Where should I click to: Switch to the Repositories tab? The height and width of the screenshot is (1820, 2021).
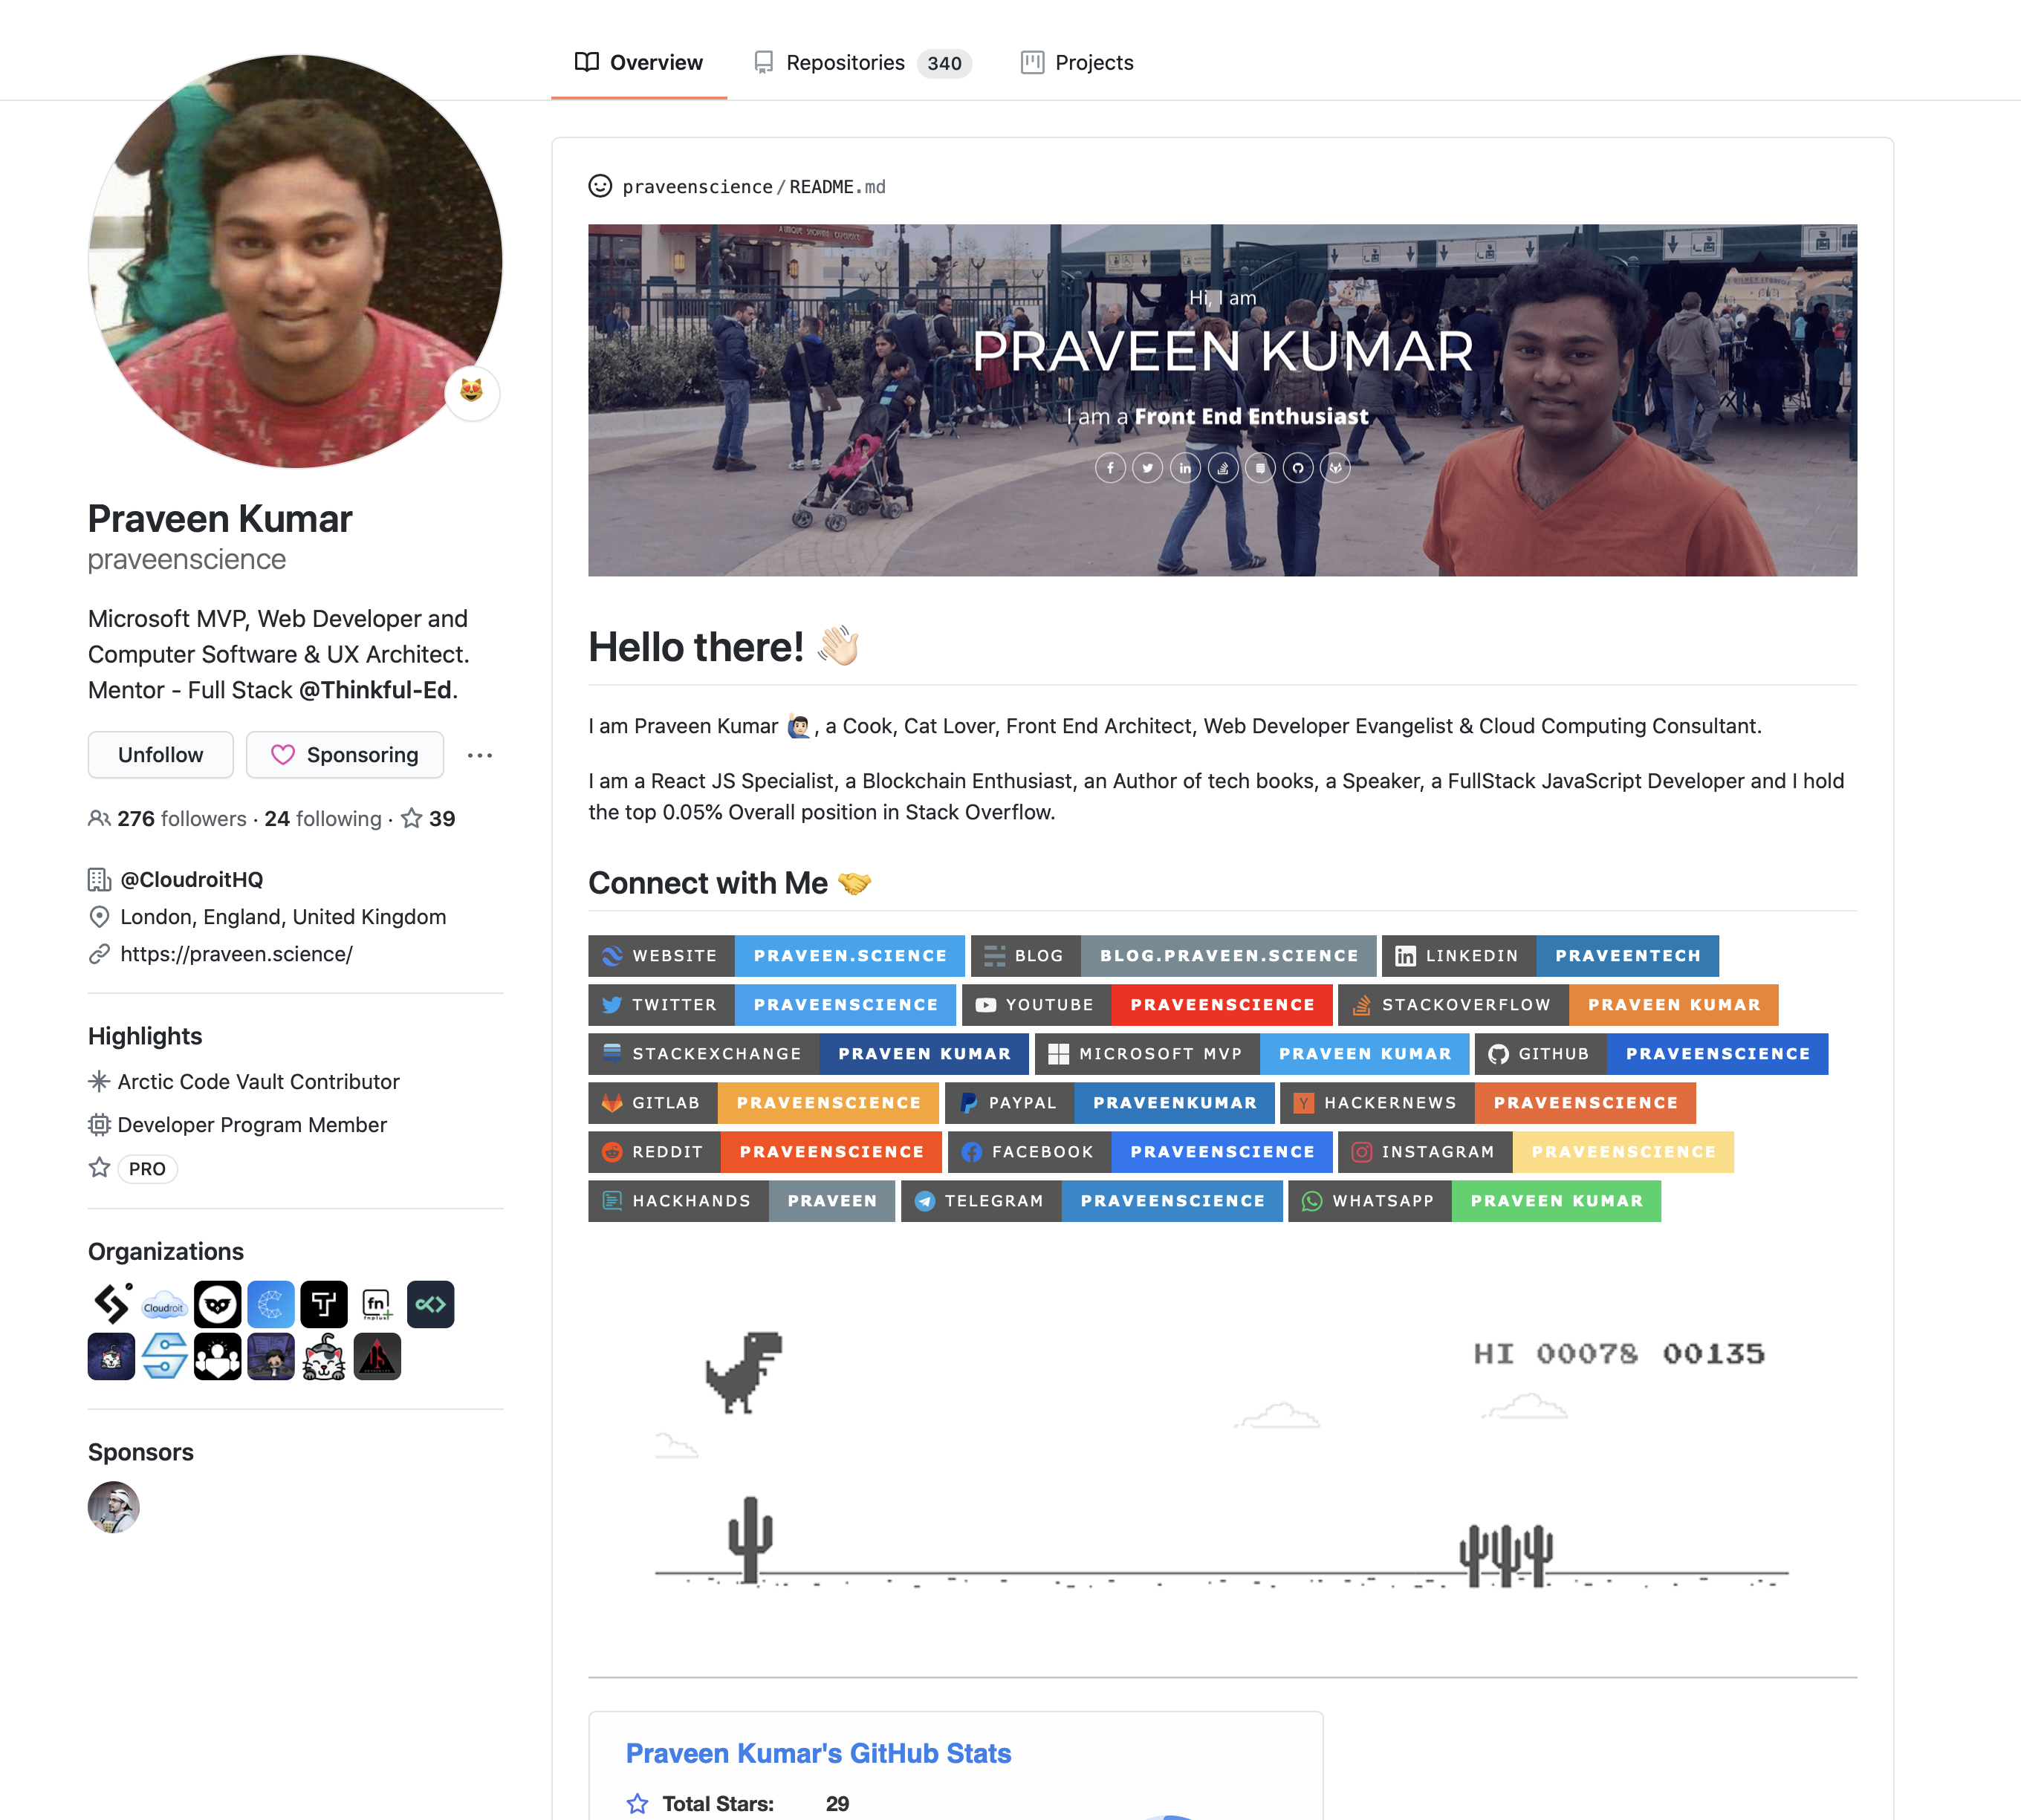click(x=862, y=63)
